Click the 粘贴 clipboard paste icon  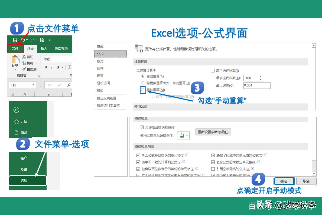(15, 59)
